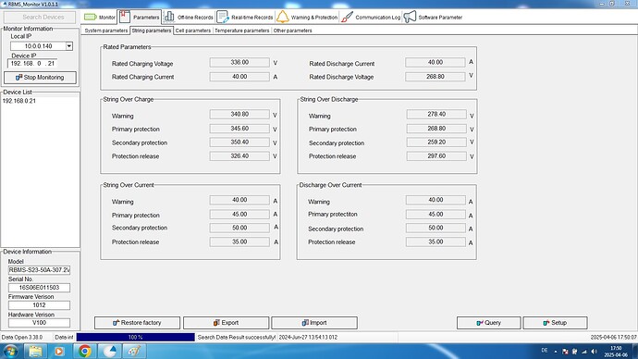Click the Setup button
The width and height of the screenshot is (638, 359).
[555, 323]
